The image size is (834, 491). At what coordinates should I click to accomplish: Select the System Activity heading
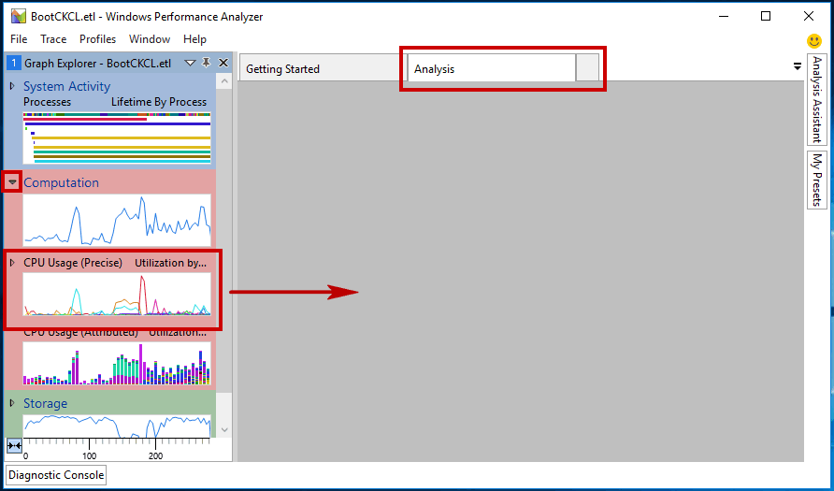(x=66, y=86)
